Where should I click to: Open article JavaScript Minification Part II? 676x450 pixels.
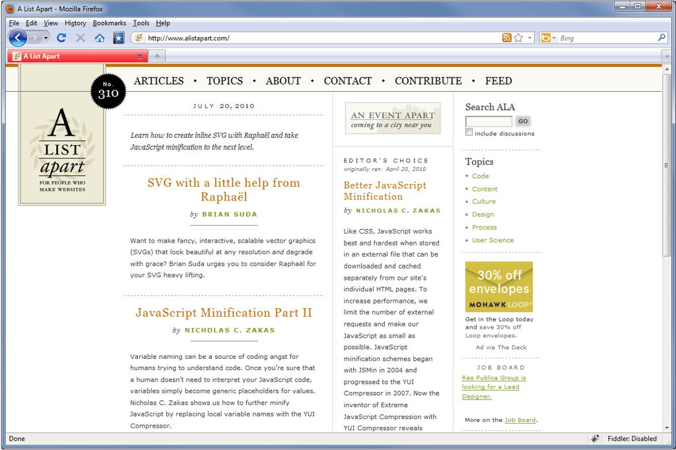(224, 313)
